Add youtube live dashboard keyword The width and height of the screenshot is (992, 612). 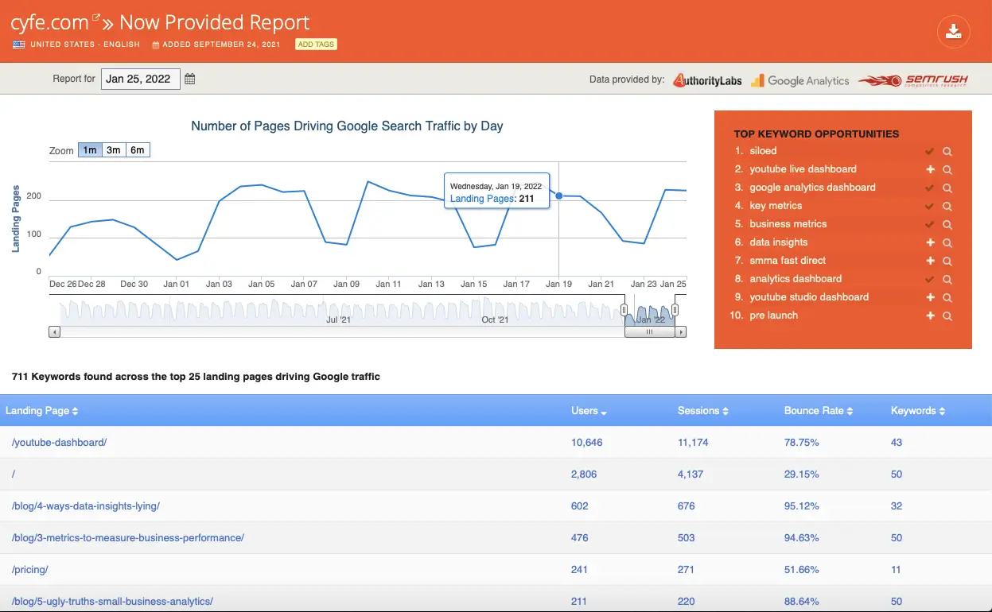coord(930,169)
